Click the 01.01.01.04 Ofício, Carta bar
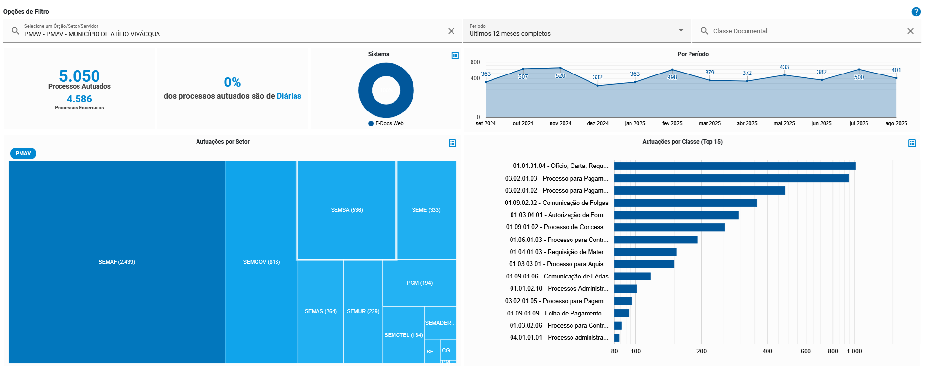The width and height of the screenshot is (925, 371). 734,166
